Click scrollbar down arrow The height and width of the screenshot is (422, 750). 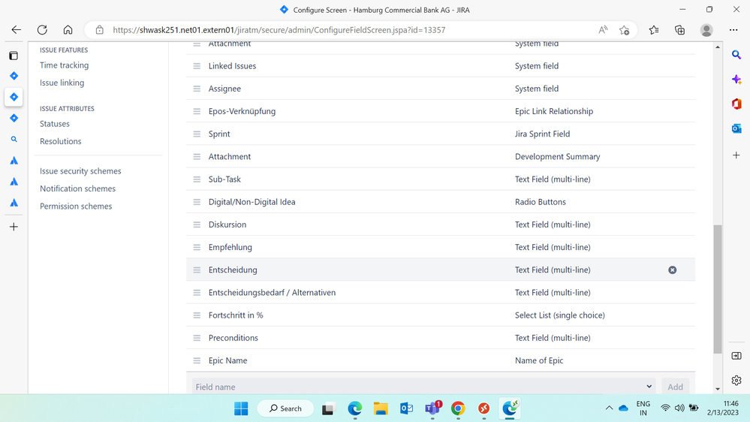pos(718,389)
